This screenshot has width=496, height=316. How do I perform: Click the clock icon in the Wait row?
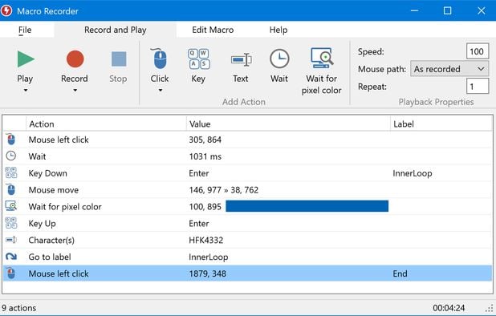click(10, 156)
